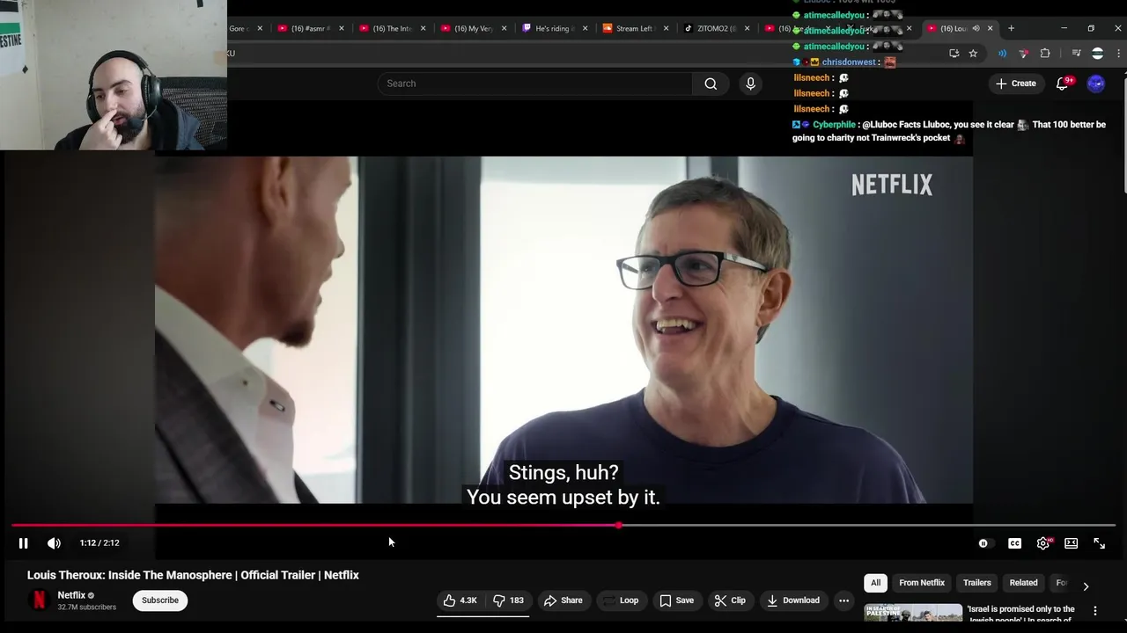Clip this video with scissors button
1127x633 pixels.
(730, 600)
